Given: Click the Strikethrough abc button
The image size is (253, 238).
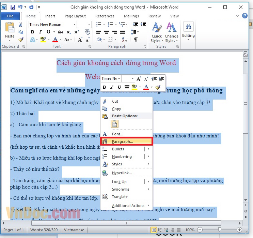Looking at the screenshot, I should click(x=61, y=32).
